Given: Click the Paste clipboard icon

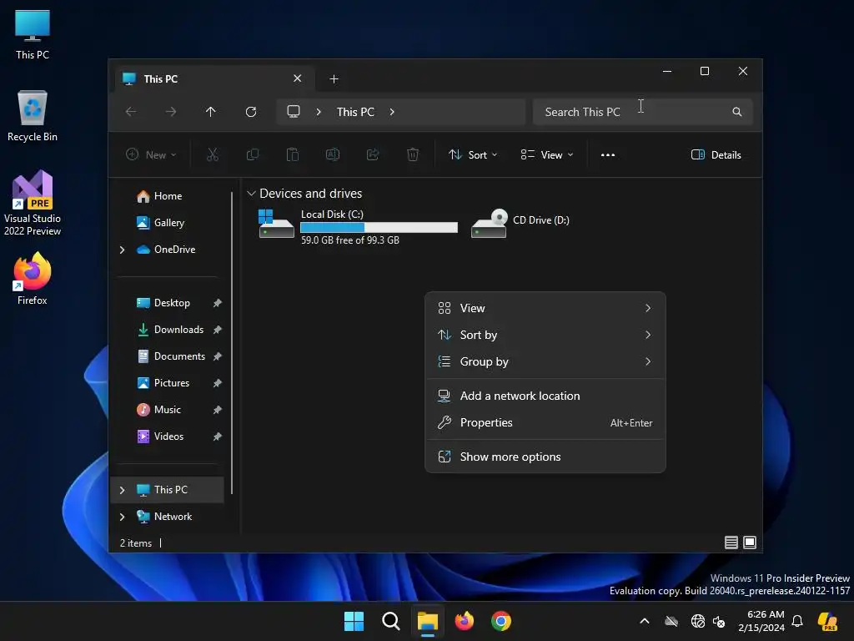Looking at the screenshot, I should 293,154.
